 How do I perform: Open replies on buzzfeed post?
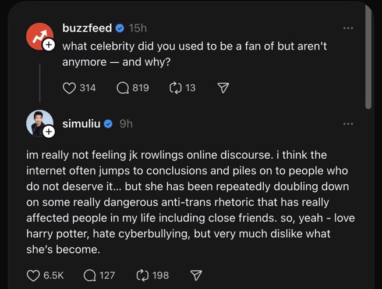click(123, 88)
